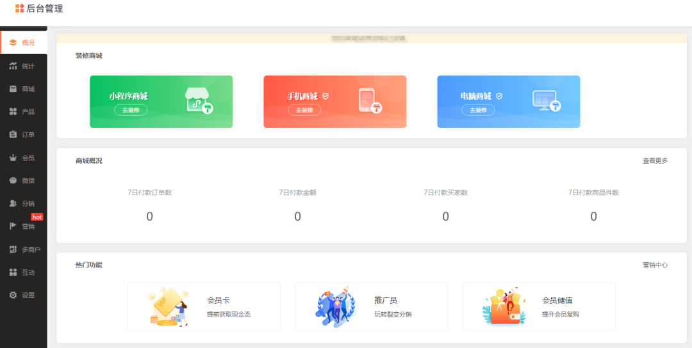692x348 pixels.
Task: Select the 会员卡 feature title
Action: click(x=218, y=301)
